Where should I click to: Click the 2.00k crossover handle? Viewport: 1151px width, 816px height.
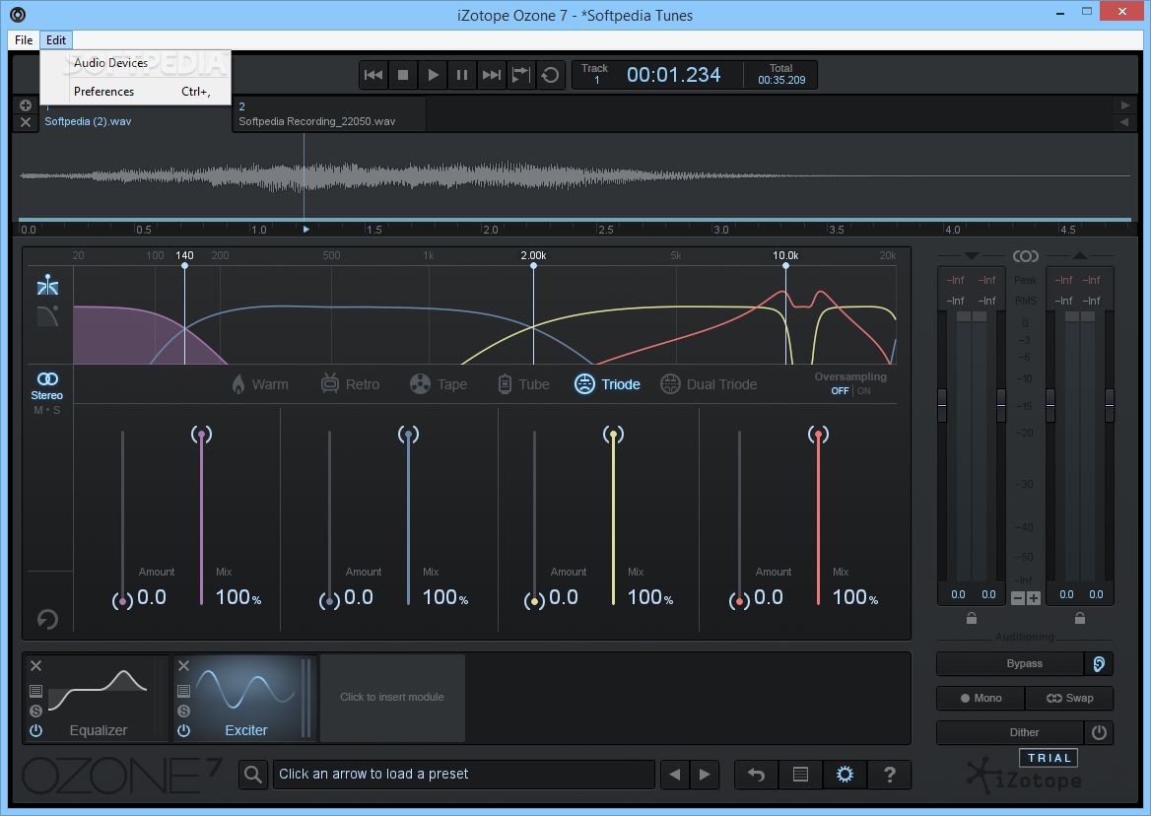coord(534,266)
